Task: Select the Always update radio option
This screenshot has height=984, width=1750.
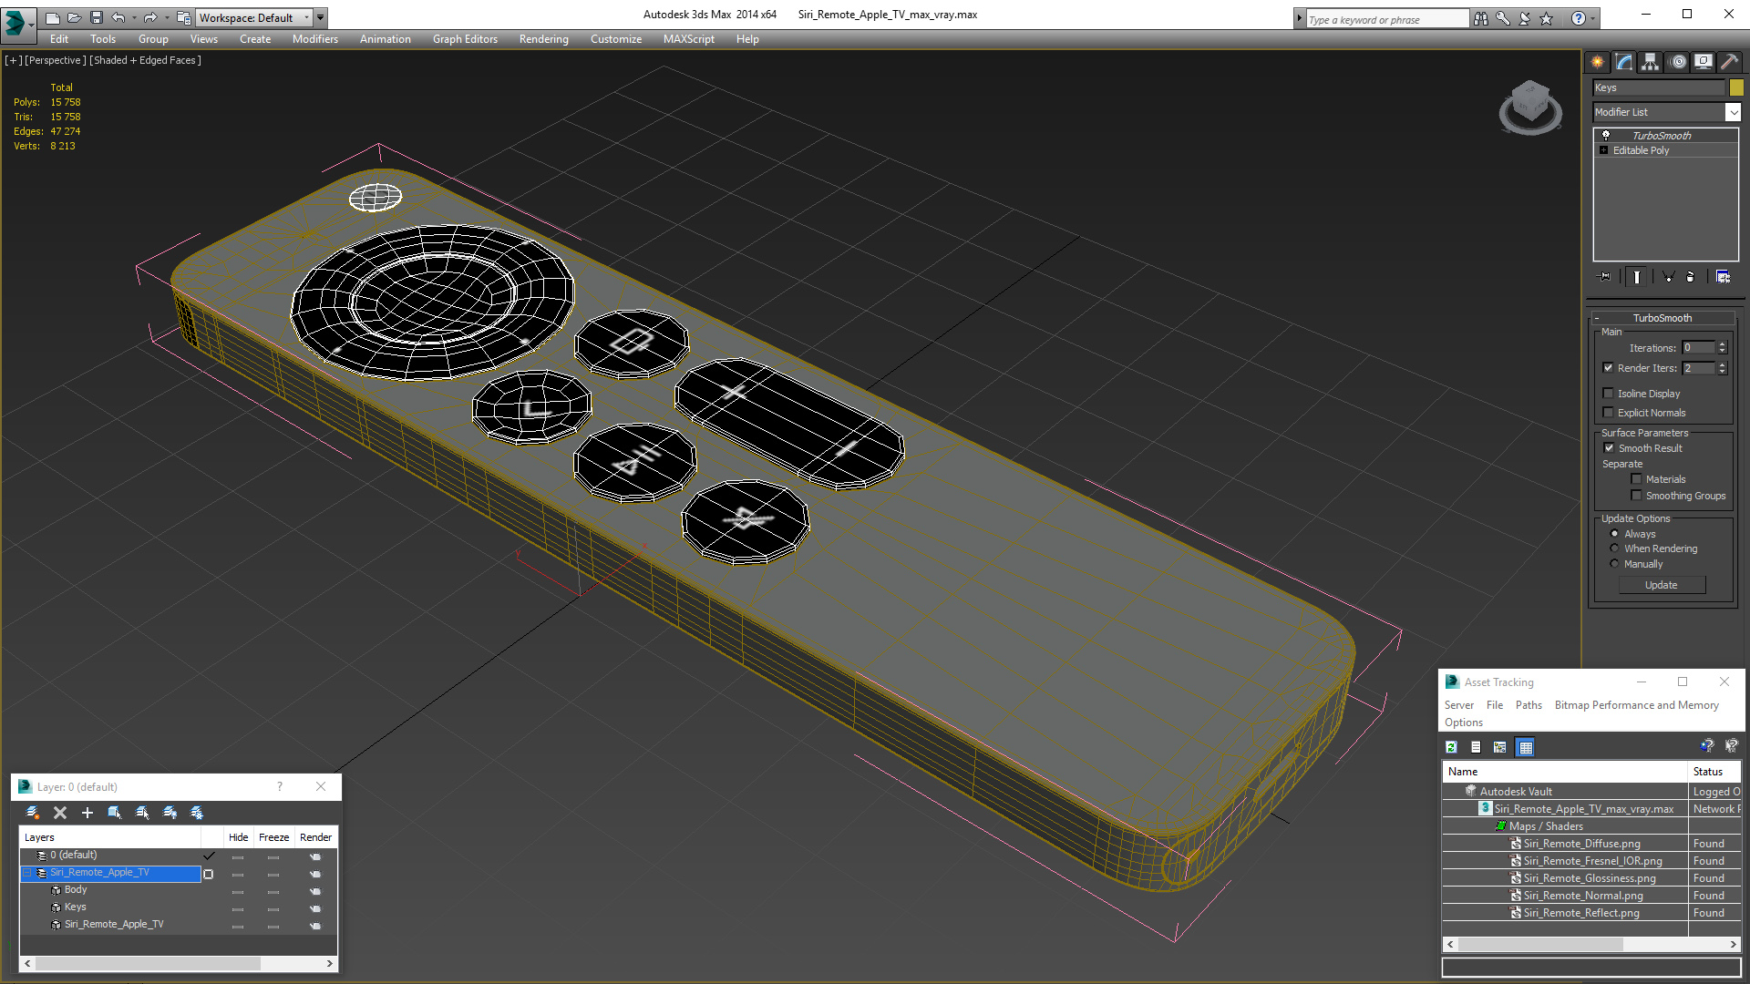Action: (x=1615, y=534)
